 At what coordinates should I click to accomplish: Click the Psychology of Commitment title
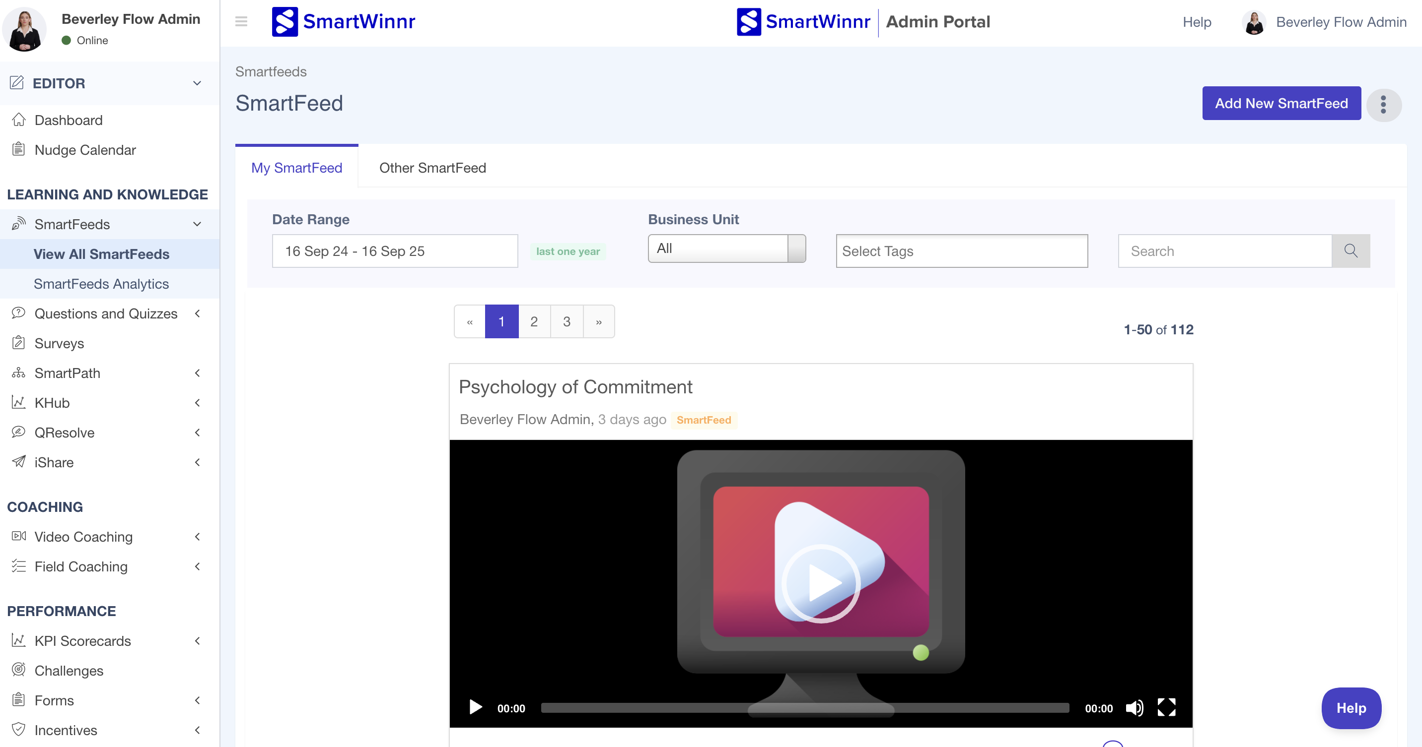click(x=575, y=387)
